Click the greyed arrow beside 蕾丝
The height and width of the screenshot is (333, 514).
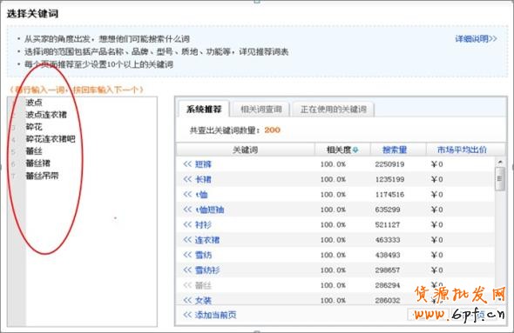tap(187, 285)
